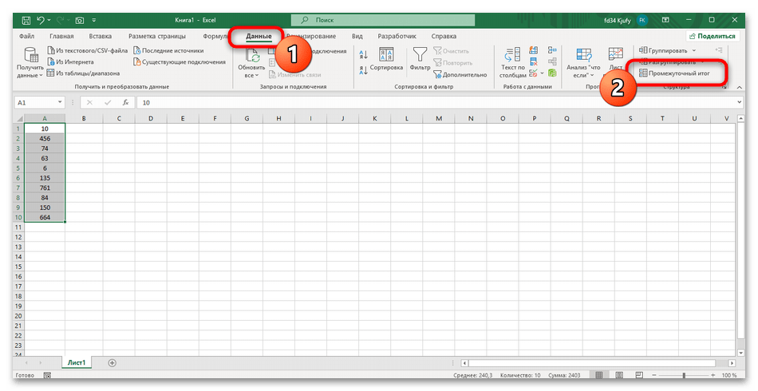Click the camera icon in quick access toolbar

tap(80, 20)
